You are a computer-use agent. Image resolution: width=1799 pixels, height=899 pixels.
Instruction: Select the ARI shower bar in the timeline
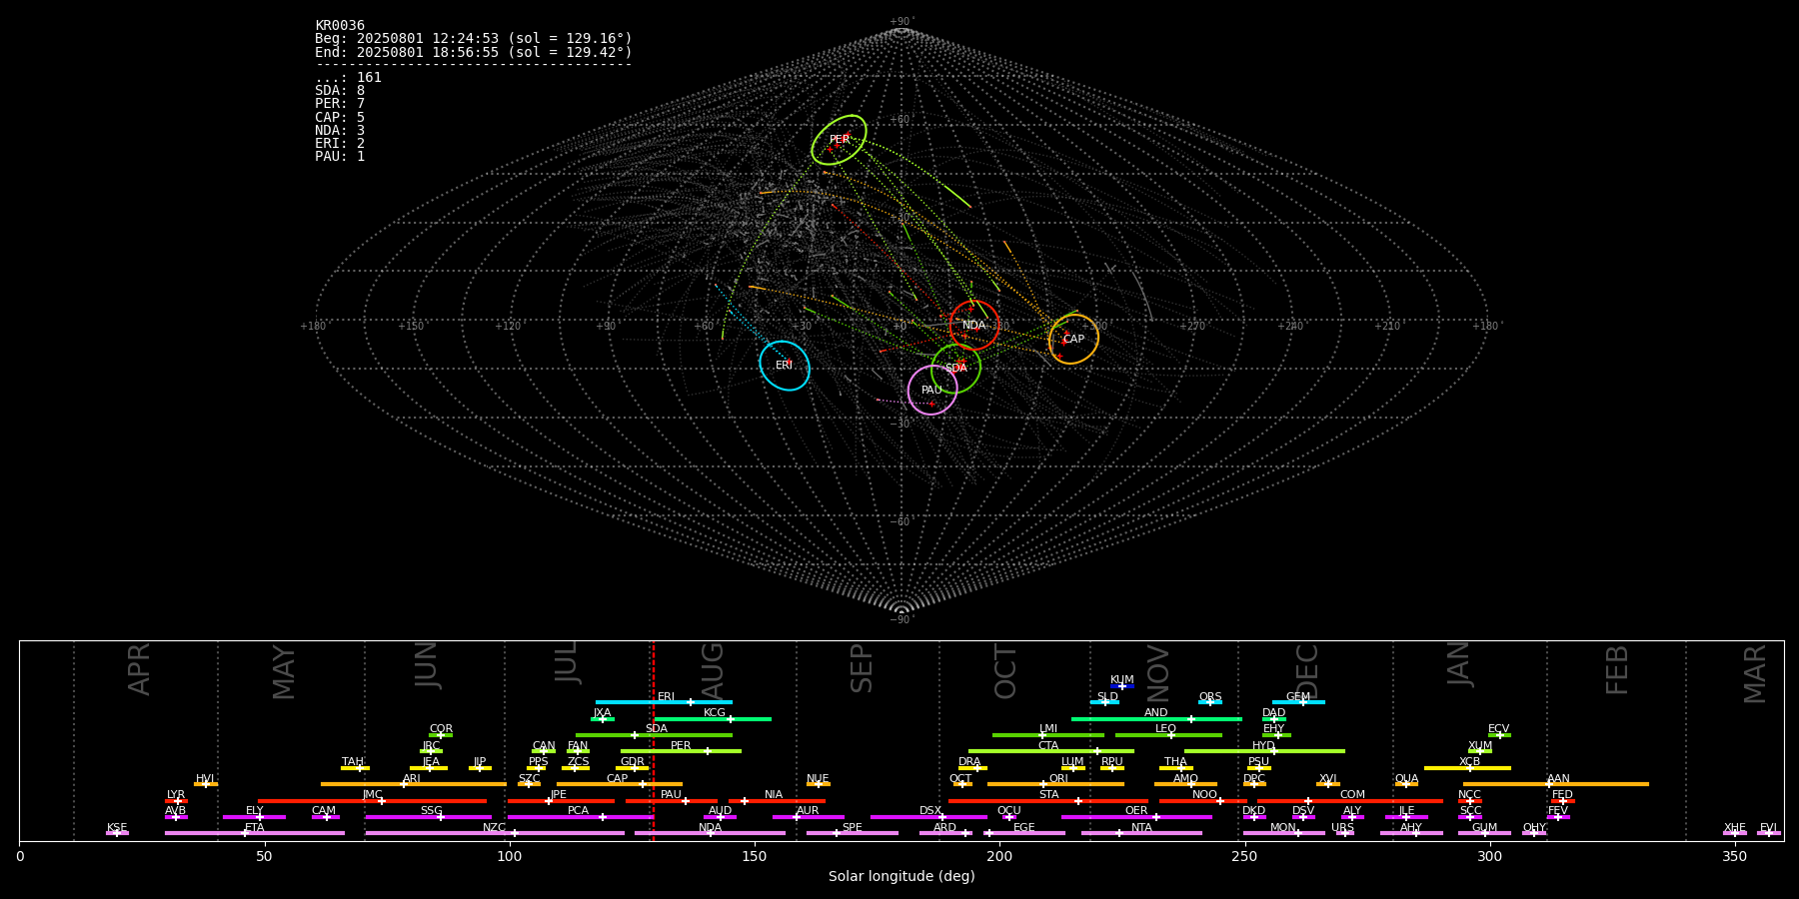click(414, 784)
